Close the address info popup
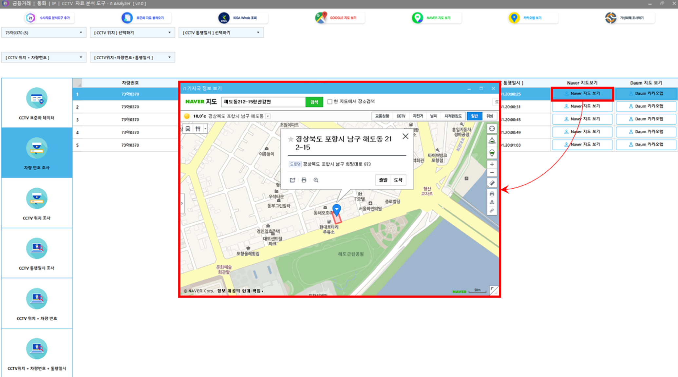Screen dimensions: 678x377 pos(405,136)
